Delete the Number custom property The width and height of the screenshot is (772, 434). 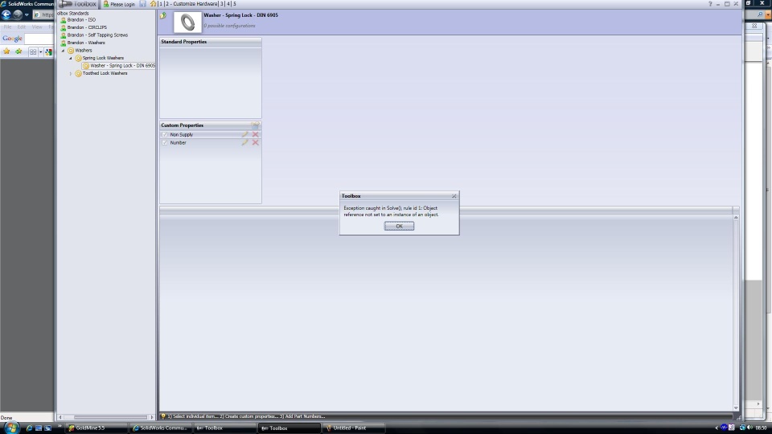(255, 143)
